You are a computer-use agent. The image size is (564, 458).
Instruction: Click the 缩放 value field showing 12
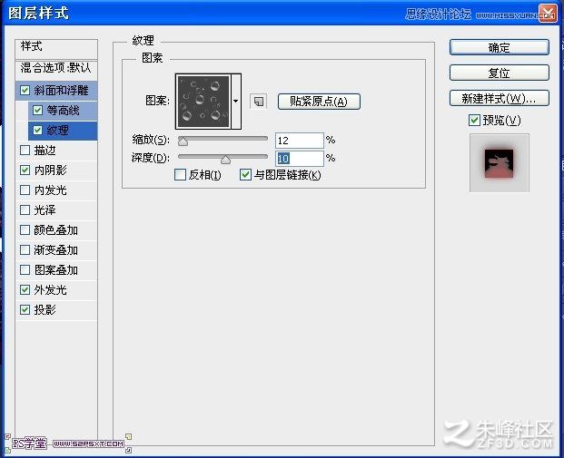coord(300,141)
